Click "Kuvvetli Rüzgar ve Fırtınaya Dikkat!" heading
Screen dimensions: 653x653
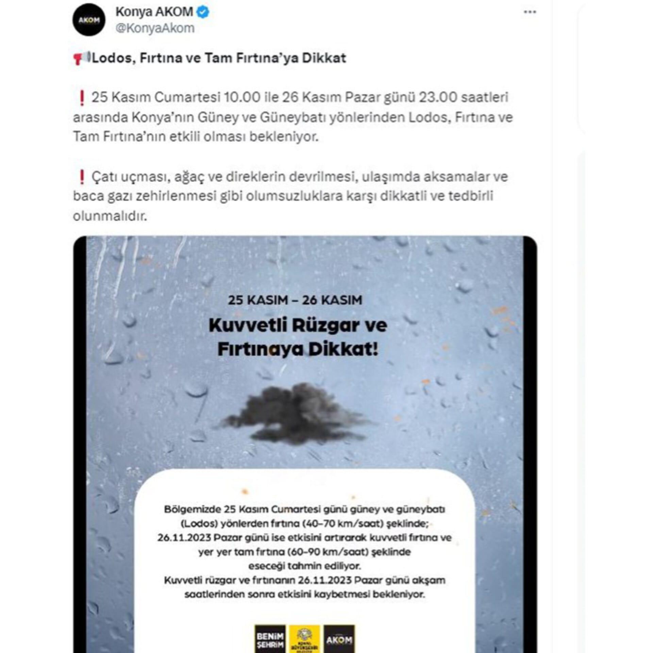(298, 337)
